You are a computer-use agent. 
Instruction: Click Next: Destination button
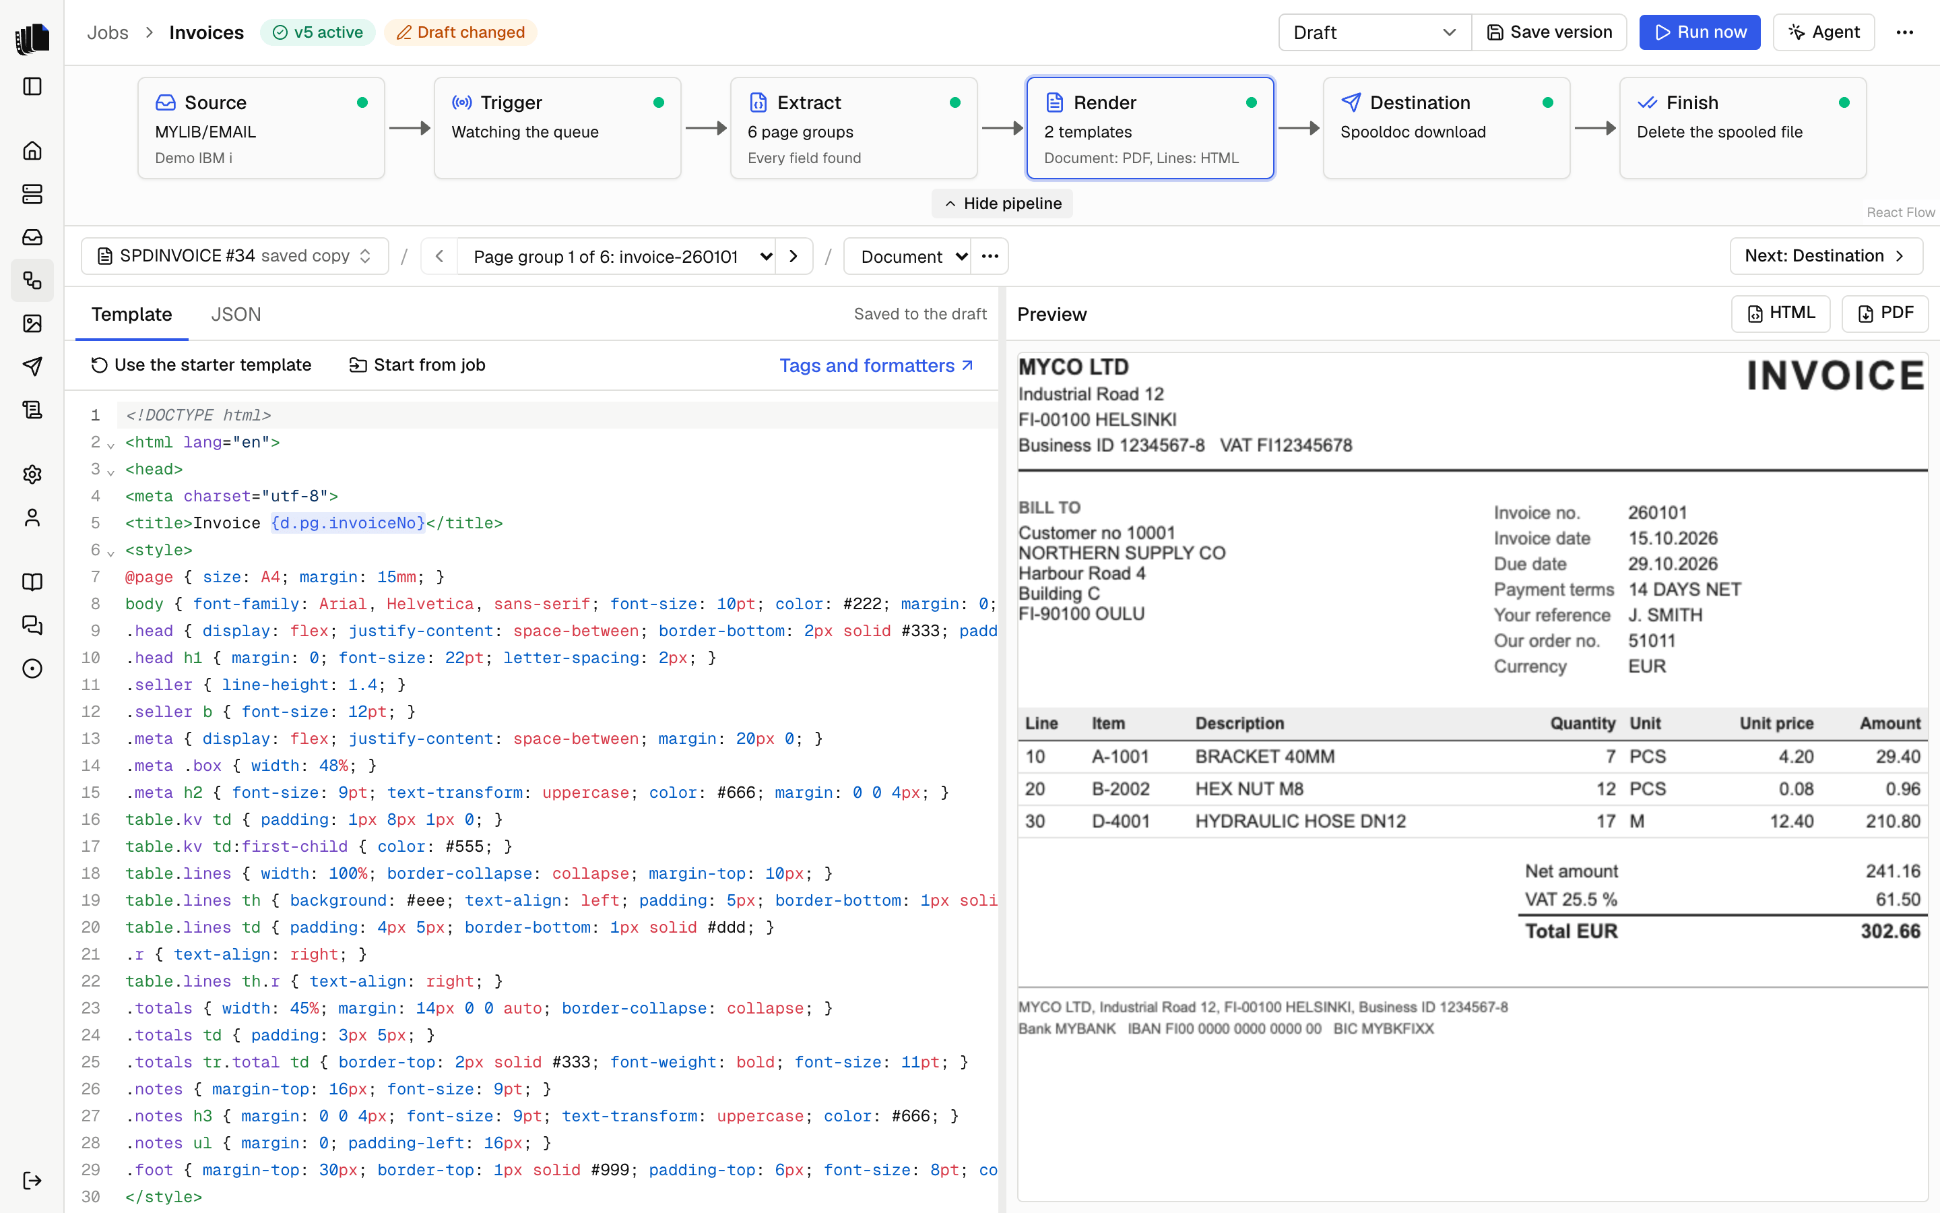click(x=1825, y=256)
